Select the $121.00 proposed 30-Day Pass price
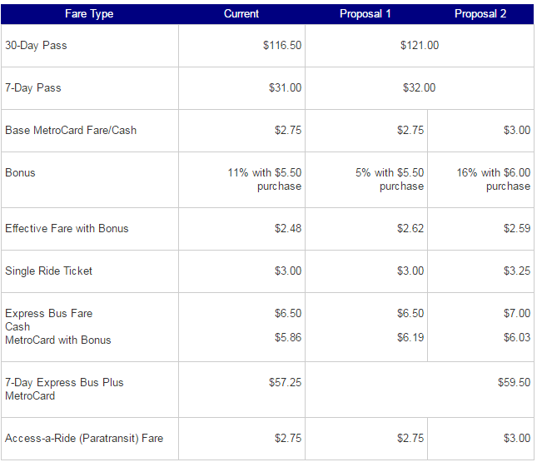The width and height of the screenshot is (537, 462). pyautogui.click(x=420, y=46)
